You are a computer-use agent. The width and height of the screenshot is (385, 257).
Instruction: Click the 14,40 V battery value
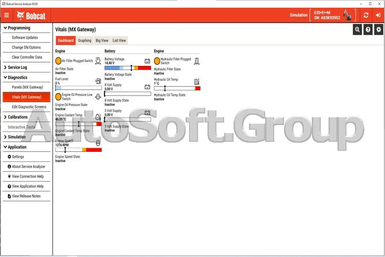click(110, 63)
